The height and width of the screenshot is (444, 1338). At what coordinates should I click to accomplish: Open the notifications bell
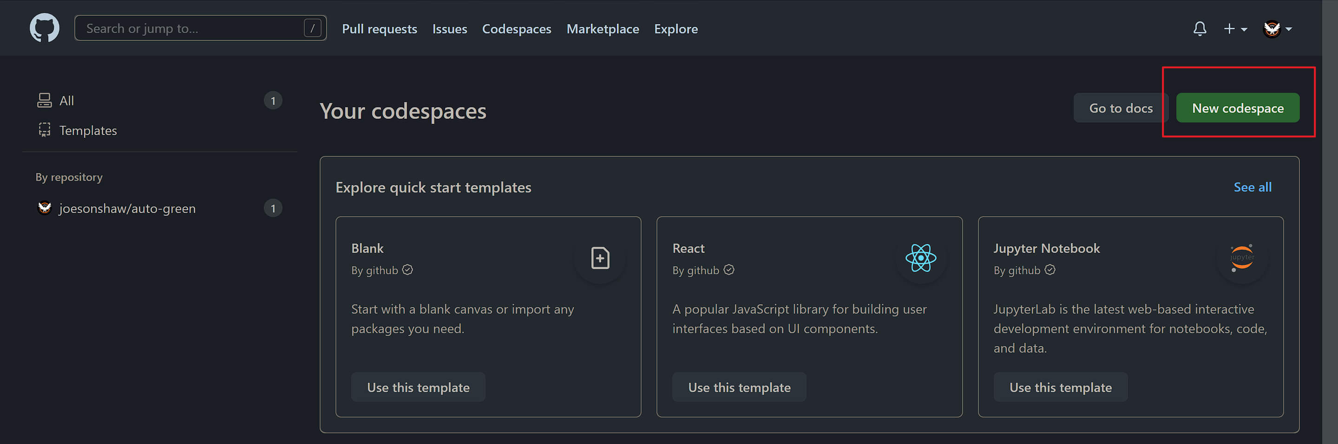pyautogui.click(x=1199, y=28)
